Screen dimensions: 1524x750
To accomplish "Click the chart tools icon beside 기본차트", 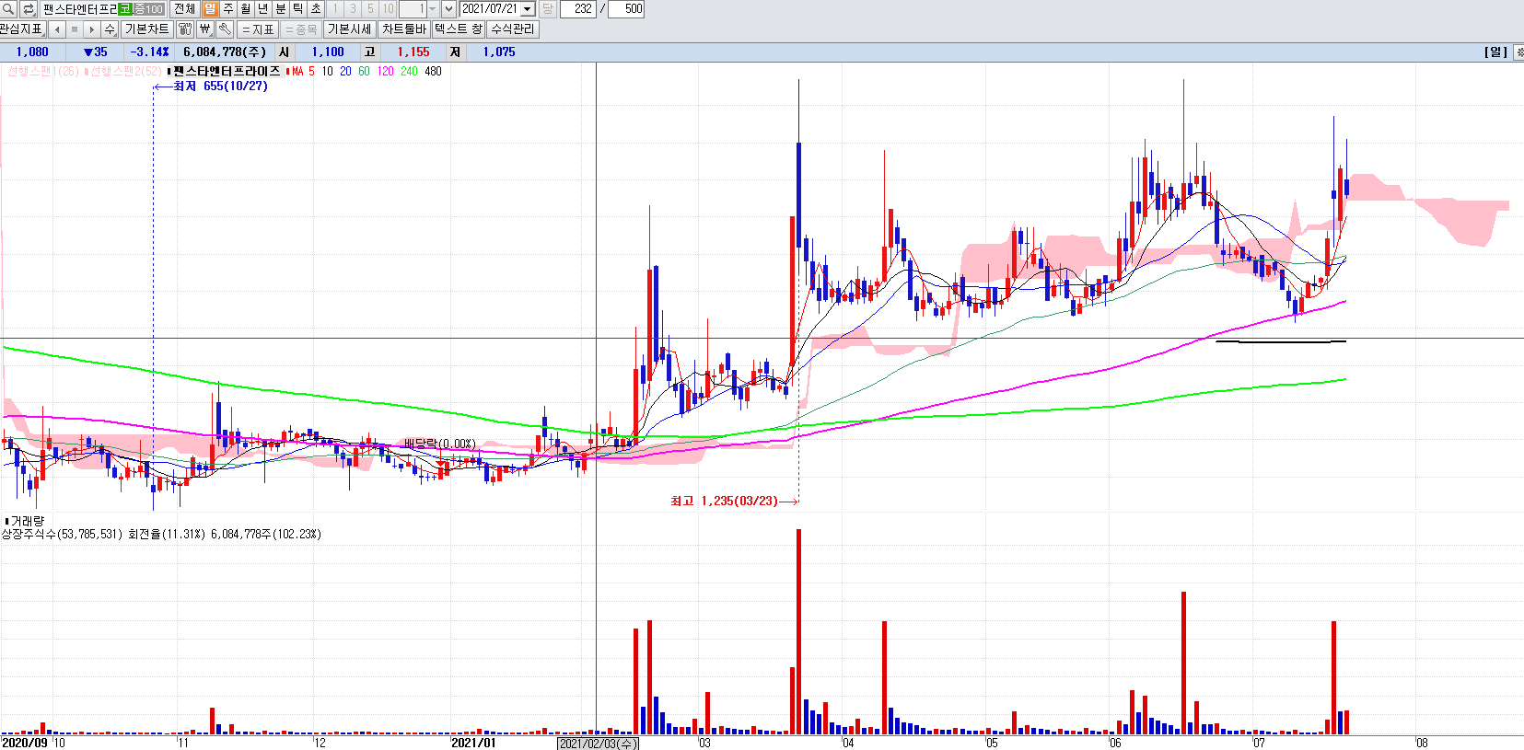I will point(185,29).
